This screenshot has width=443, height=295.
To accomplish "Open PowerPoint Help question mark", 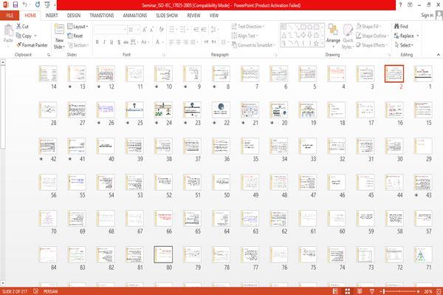I will pos(400,5).
